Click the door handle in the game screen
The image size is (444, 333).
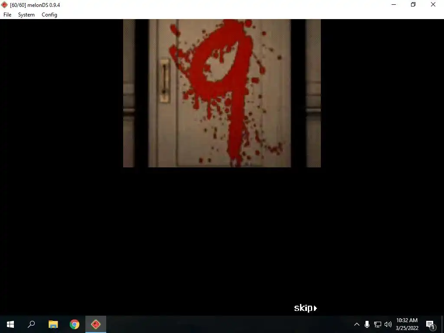pyautogui.click(x=164, y=81)
